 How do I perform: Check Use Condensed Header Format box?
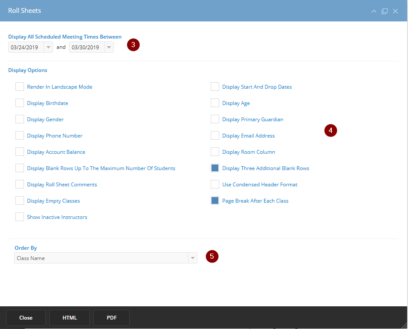(214, 184)
